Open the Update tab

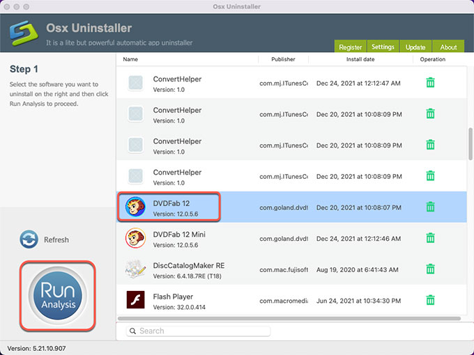point(415,47)
